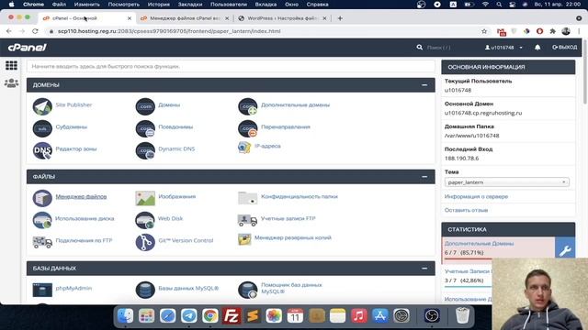
Task: Click the quick function search field
Action: click(x=231, y=66)
